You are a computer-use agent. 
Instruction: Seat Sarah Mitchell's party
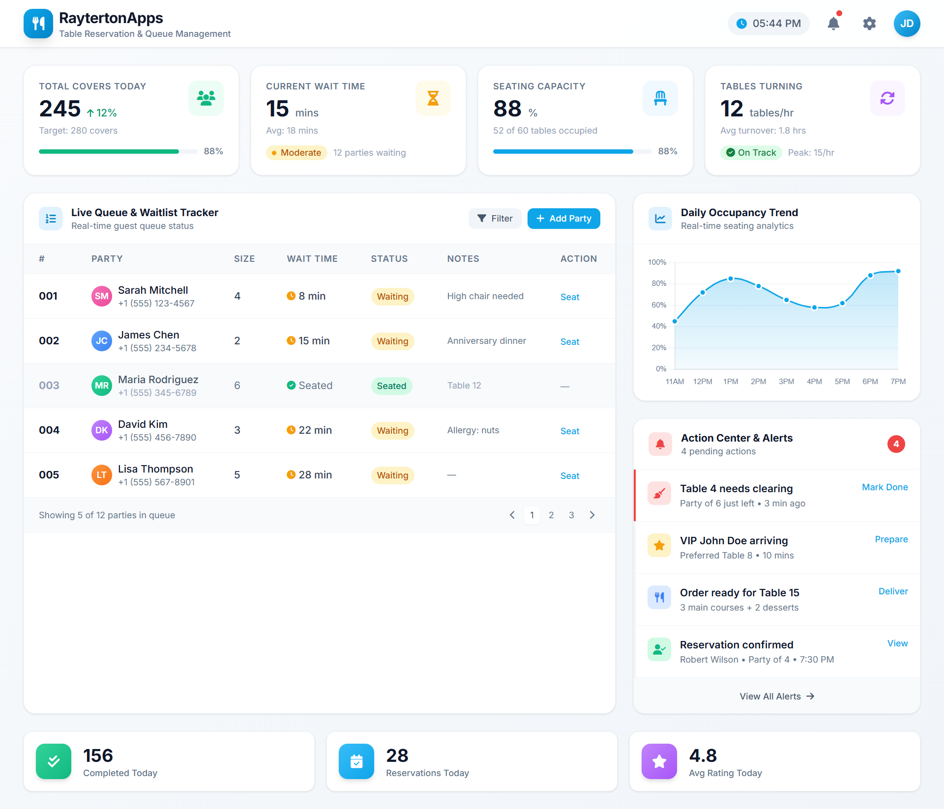[569, 297]
